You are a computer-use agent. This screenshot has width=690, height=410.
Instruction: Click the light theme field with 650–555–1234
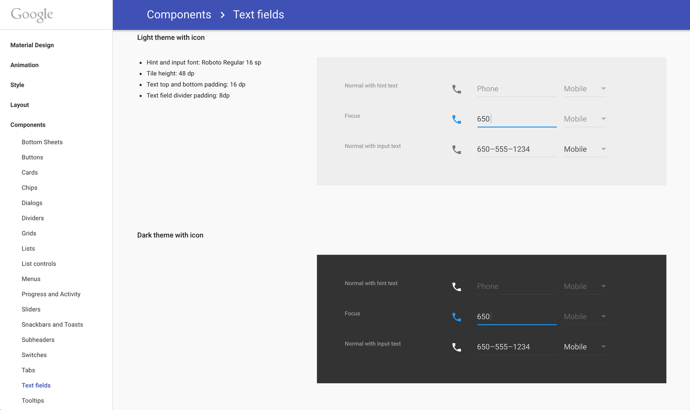click(517, 149)
